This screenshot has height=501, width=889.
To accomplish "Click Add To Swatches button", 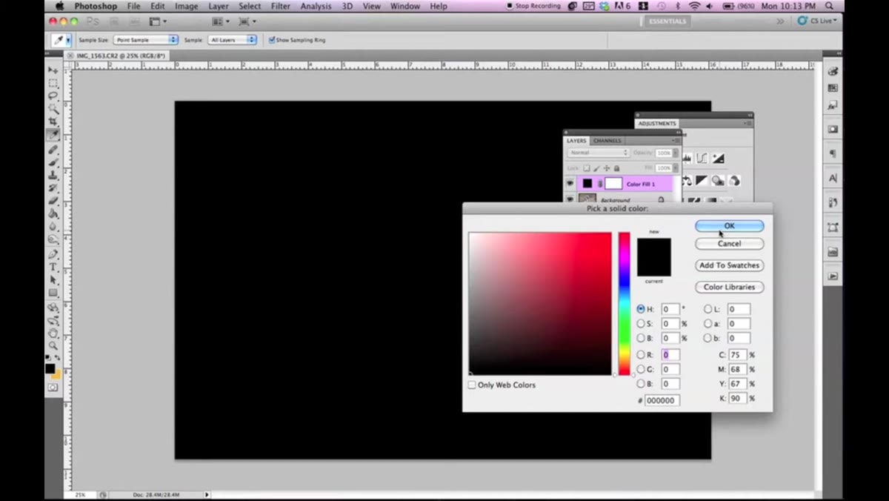I will click(729, 265).
